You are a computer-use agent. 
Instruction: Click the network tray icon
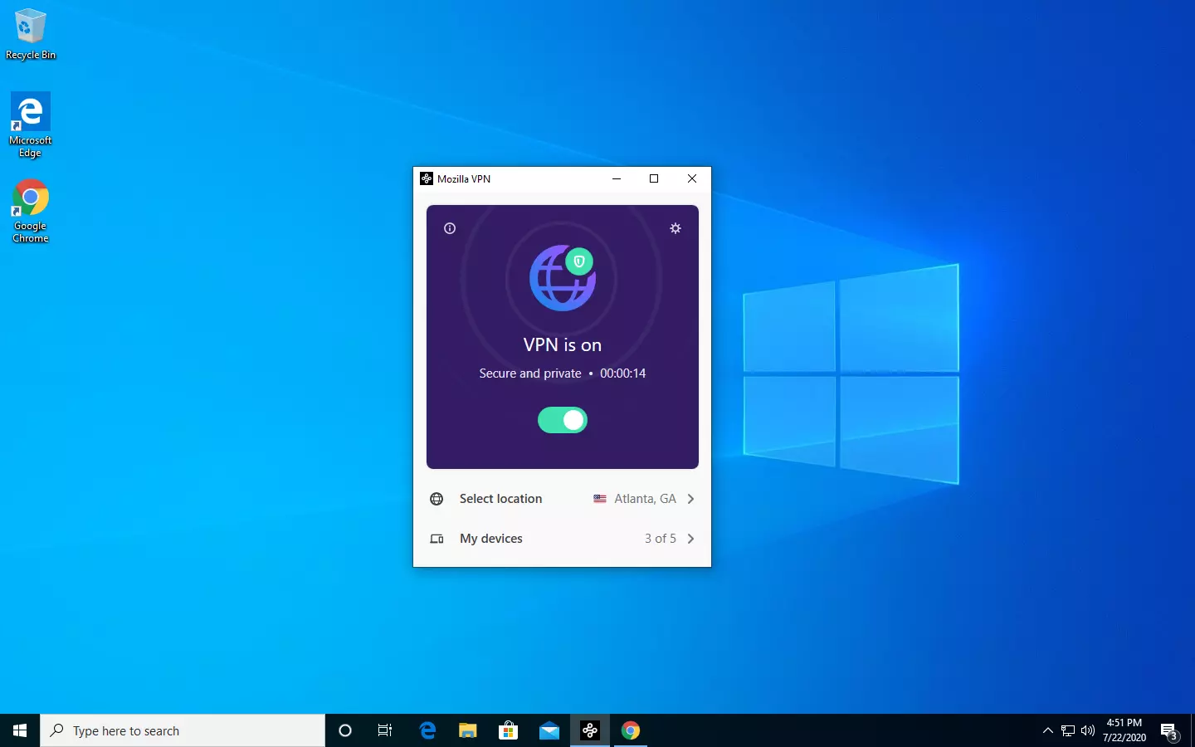click(1068, 730)
